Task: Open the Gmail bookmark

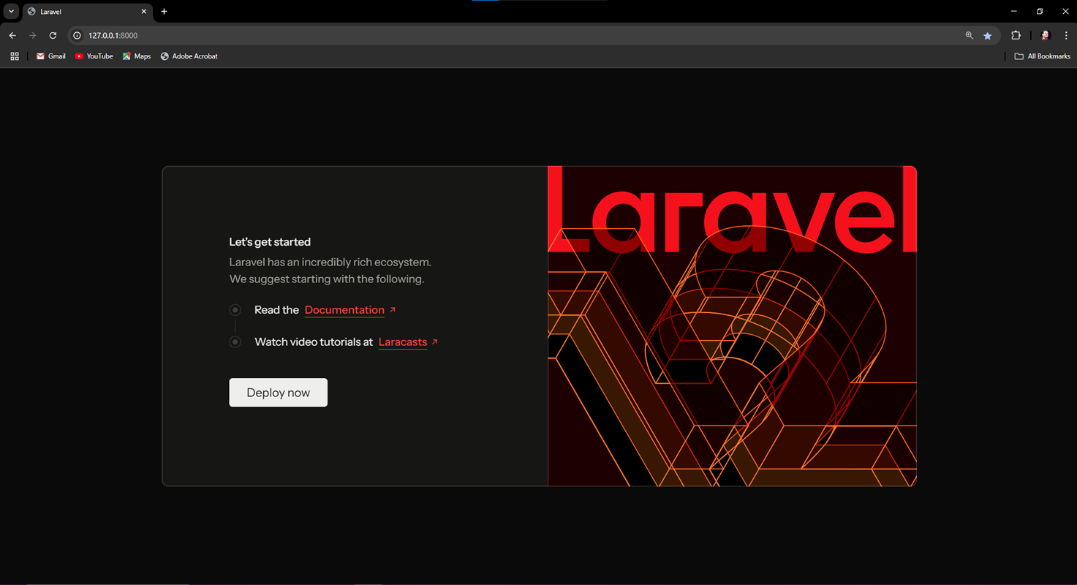Action: (51, 56)
